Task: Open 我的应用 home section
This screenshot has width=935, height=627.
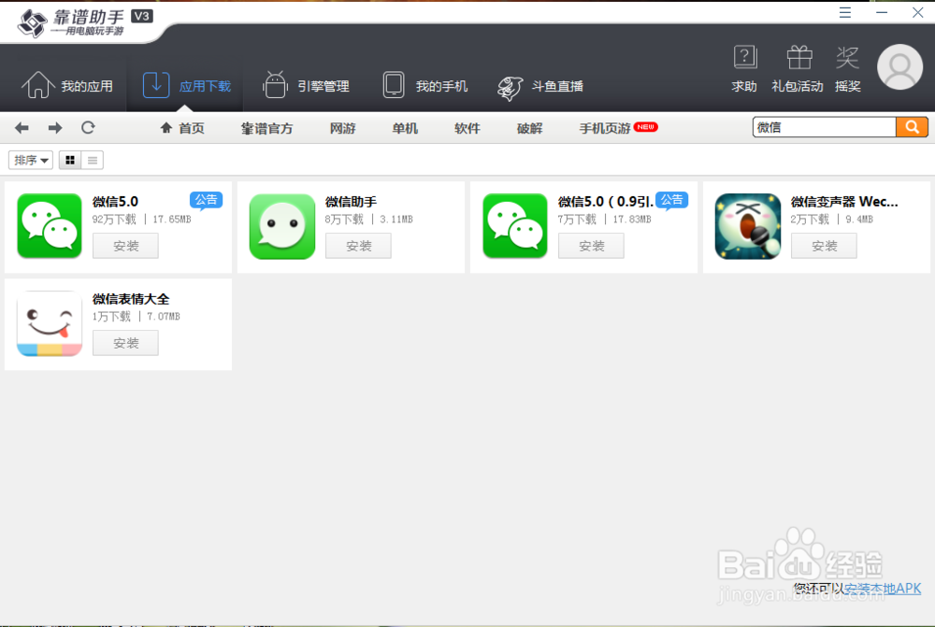Action: (x=66, y=86)
